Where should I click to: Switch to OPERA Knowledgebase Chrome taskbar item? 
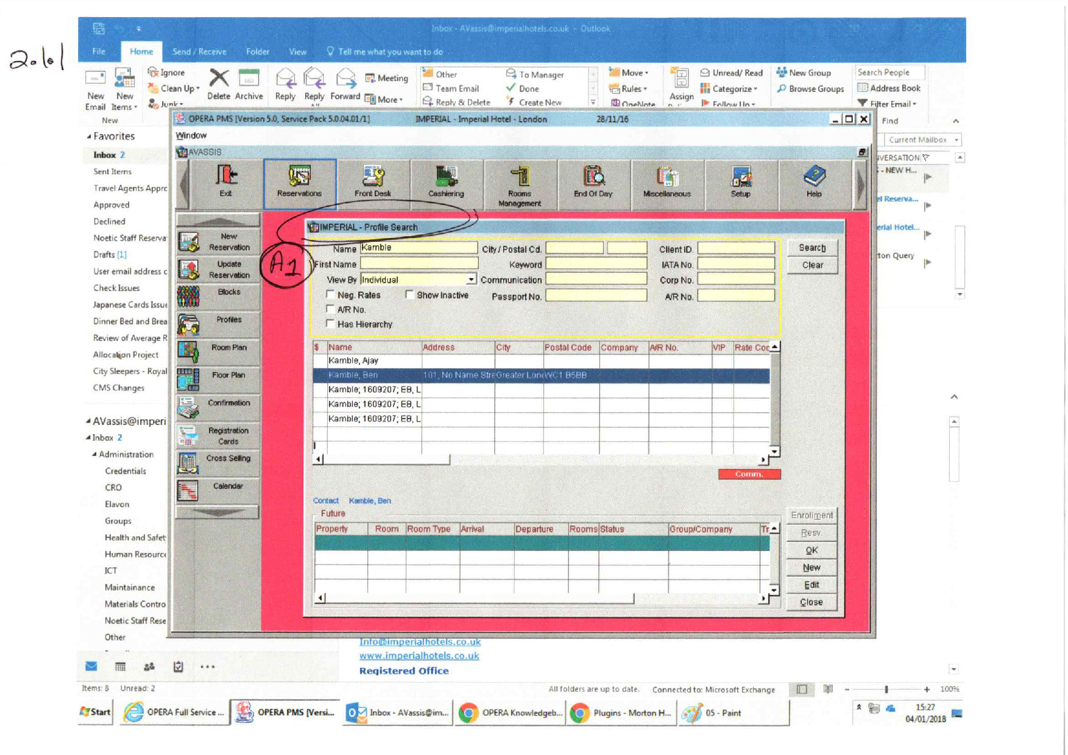511,712
